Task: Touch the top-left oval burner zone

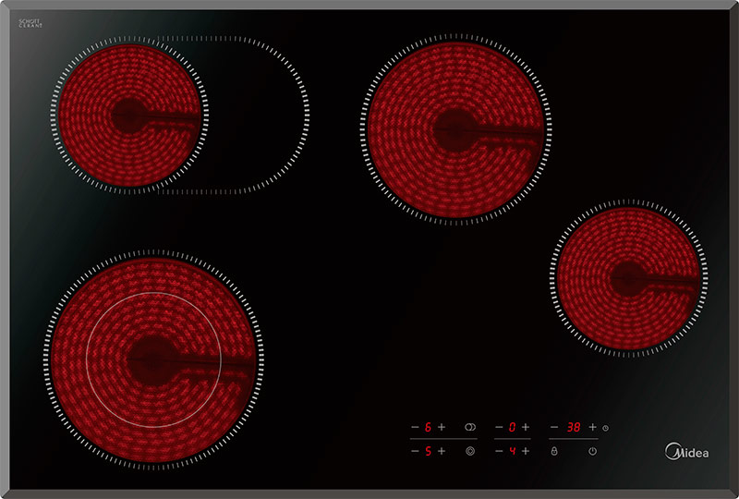Action: pyautogui.click(x=134, y=115)
